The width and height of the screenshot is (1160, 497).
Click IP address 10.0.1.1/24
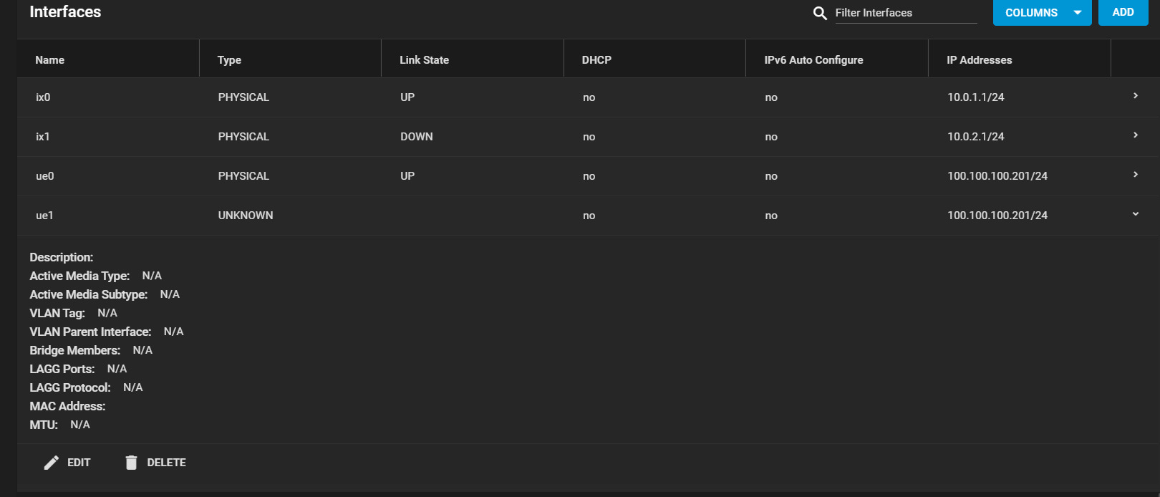pos(975,97)
